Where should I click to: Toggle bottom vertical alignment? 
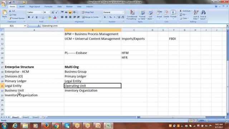coord(70,12)
